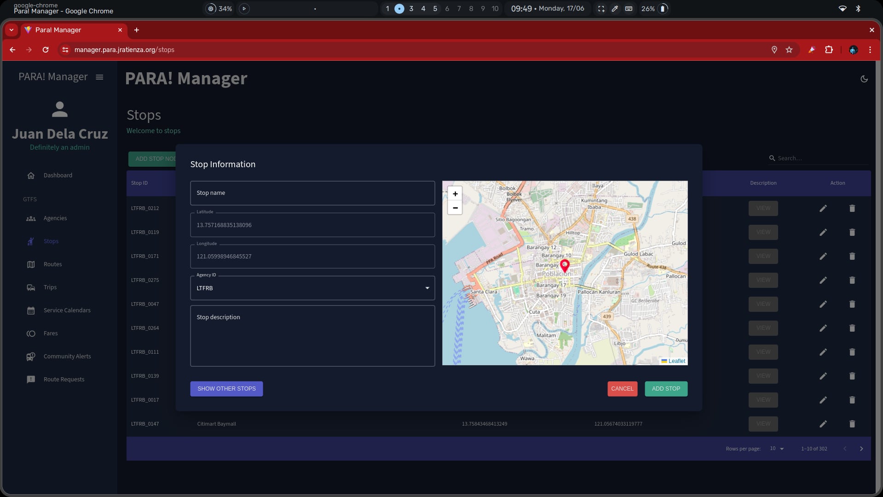This screenshot has width=883, height=497.
Task: Edit stop LTFRB_0017 with pencil icon
Action: [x=823, y=400]
